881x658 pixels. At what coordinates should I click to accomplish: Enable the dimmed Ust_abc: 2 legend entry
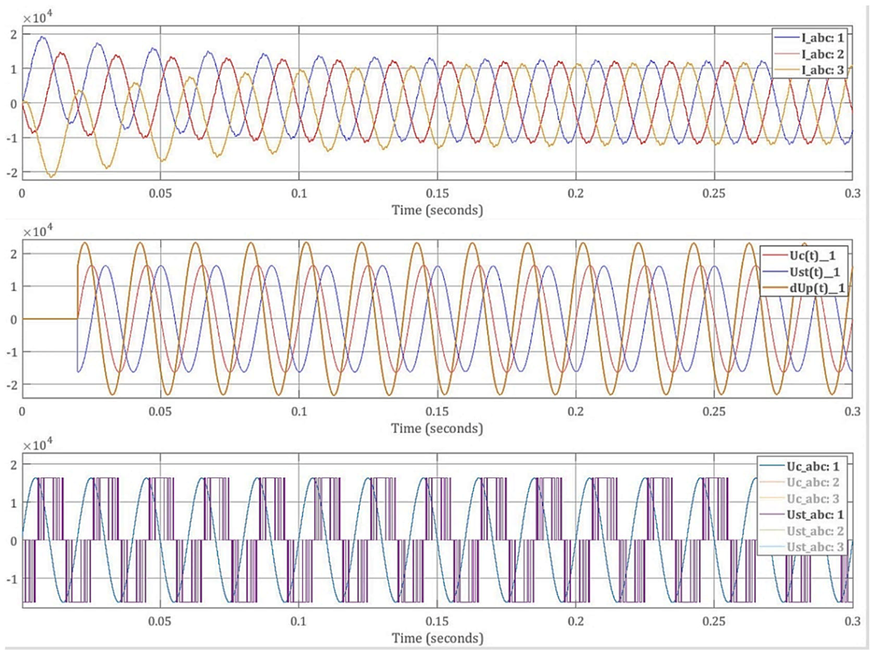[x=815, y=531]
